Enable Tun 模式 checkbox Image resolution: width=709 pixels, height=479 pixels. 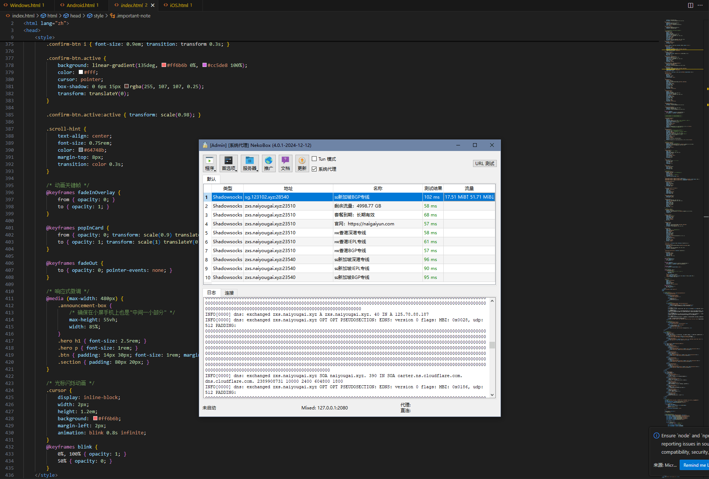click(x=314, y=158)
